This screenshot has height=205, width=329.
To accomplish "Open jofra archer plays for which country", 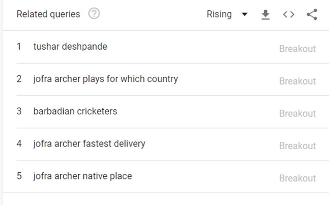I will coord(105,79).
